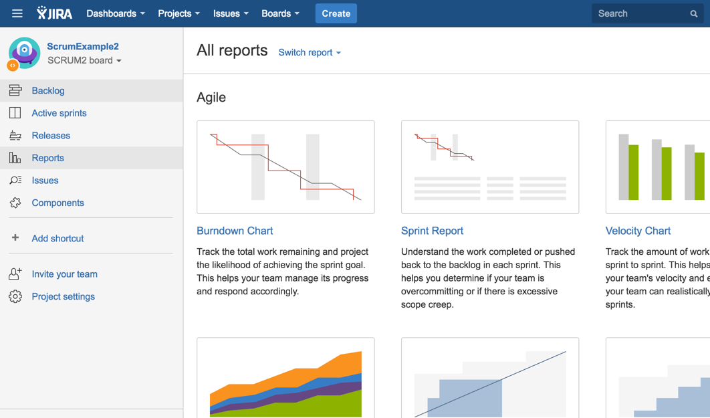Open the Project settings link

point(63,297)
